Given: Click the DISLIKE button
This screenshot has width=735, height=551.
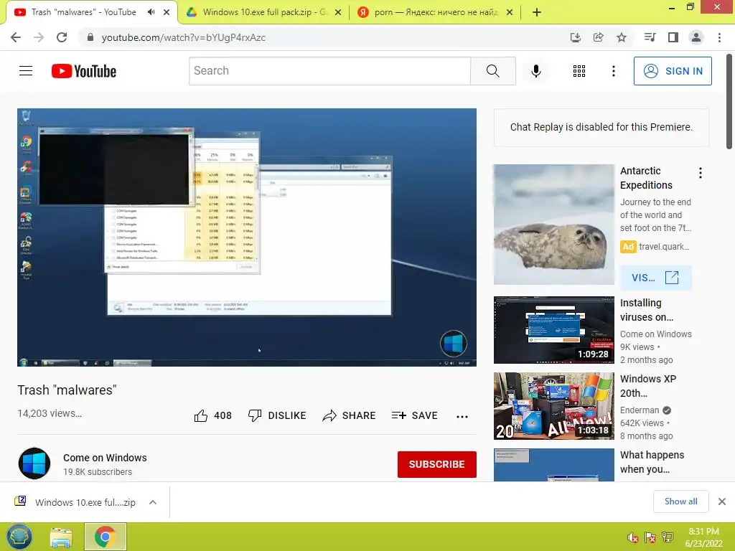Looking at the screenshot, I should pos(277,415).
